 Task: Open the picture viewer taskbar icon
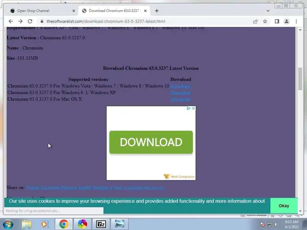(x=120, y=224)
